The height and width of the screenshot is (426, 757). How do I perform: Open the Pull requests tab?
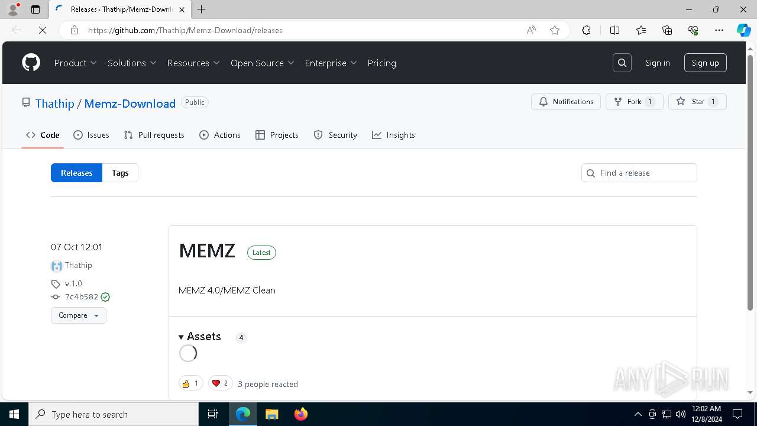[x=154, y=135]
